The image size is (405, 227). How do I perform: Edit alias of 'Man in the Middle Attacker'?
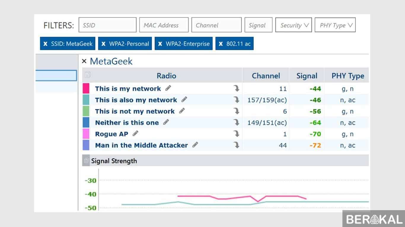pyautogui.click(x=195, y=145)
